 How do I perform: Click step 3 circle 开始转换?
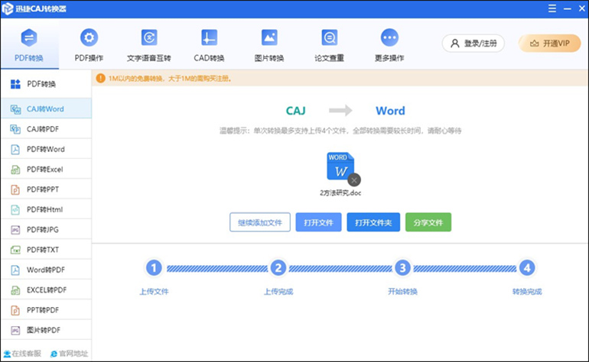tap(402, 268)
